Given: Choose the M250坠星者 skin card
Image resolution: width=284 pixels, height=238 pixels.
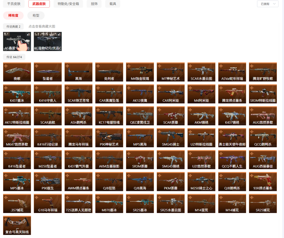Looking at the screenshot, I should pyautogui.click(x=48, y=160).
